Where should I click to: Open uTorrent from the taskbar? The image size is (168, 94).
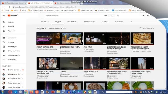click(90, 92)
